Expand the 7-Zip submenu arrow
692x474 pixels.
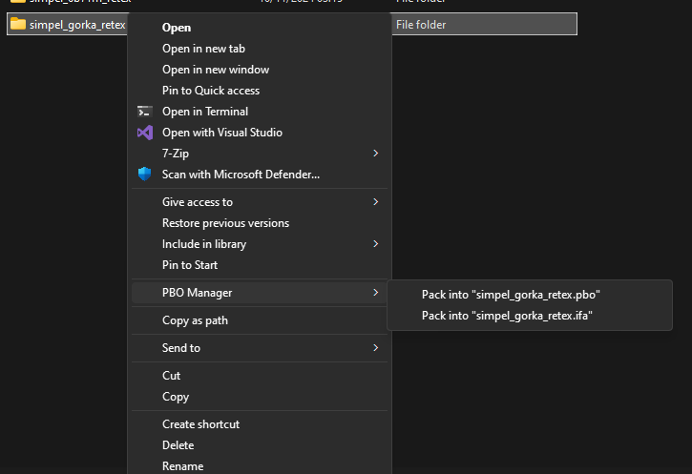[376, 153]
